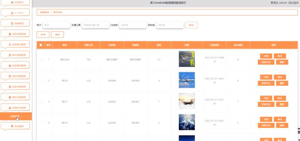
Task: Select the highlighted orange sidebar item
Action: click(16, 116)
